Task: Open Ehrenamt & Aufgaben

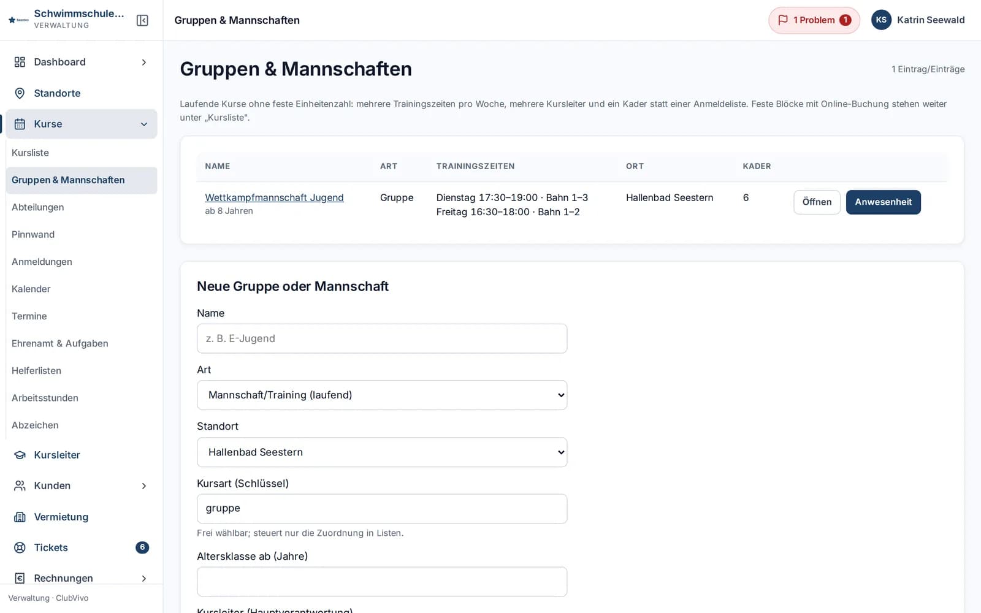Action: [82, 343]
